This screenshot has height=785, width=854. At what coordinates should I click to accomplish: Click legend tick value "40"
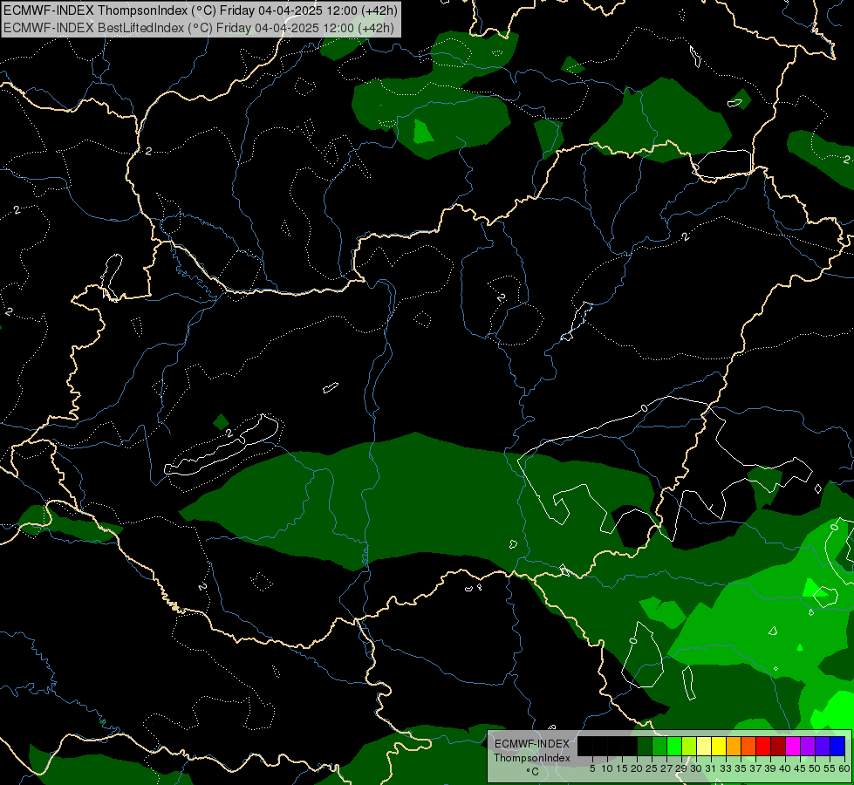click(785, 768)
